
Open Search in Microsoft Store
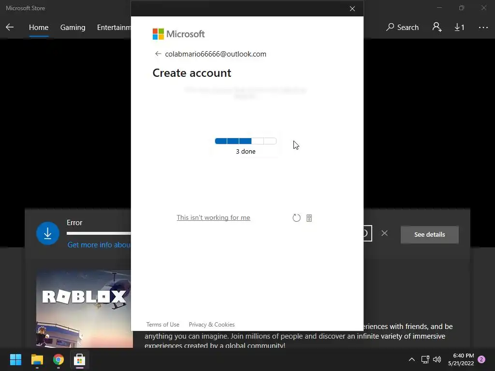coord(402,28)
